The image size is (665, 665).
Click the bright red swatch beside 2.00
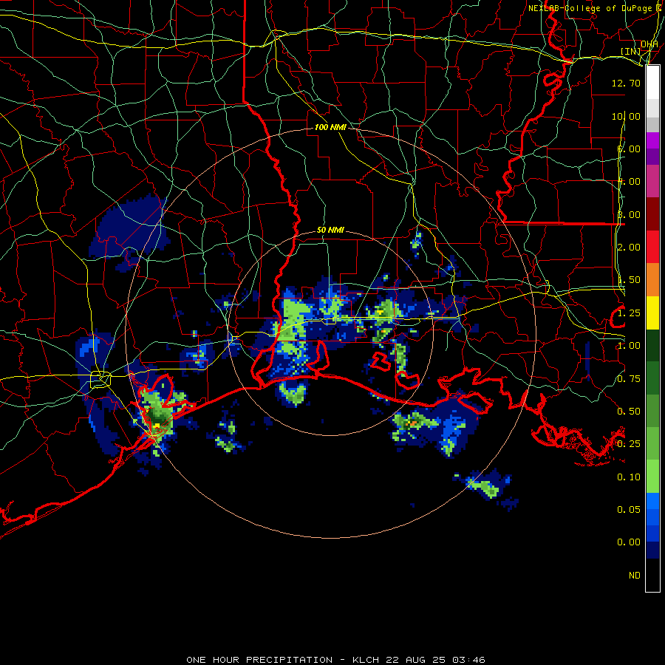tap(652, 247)
